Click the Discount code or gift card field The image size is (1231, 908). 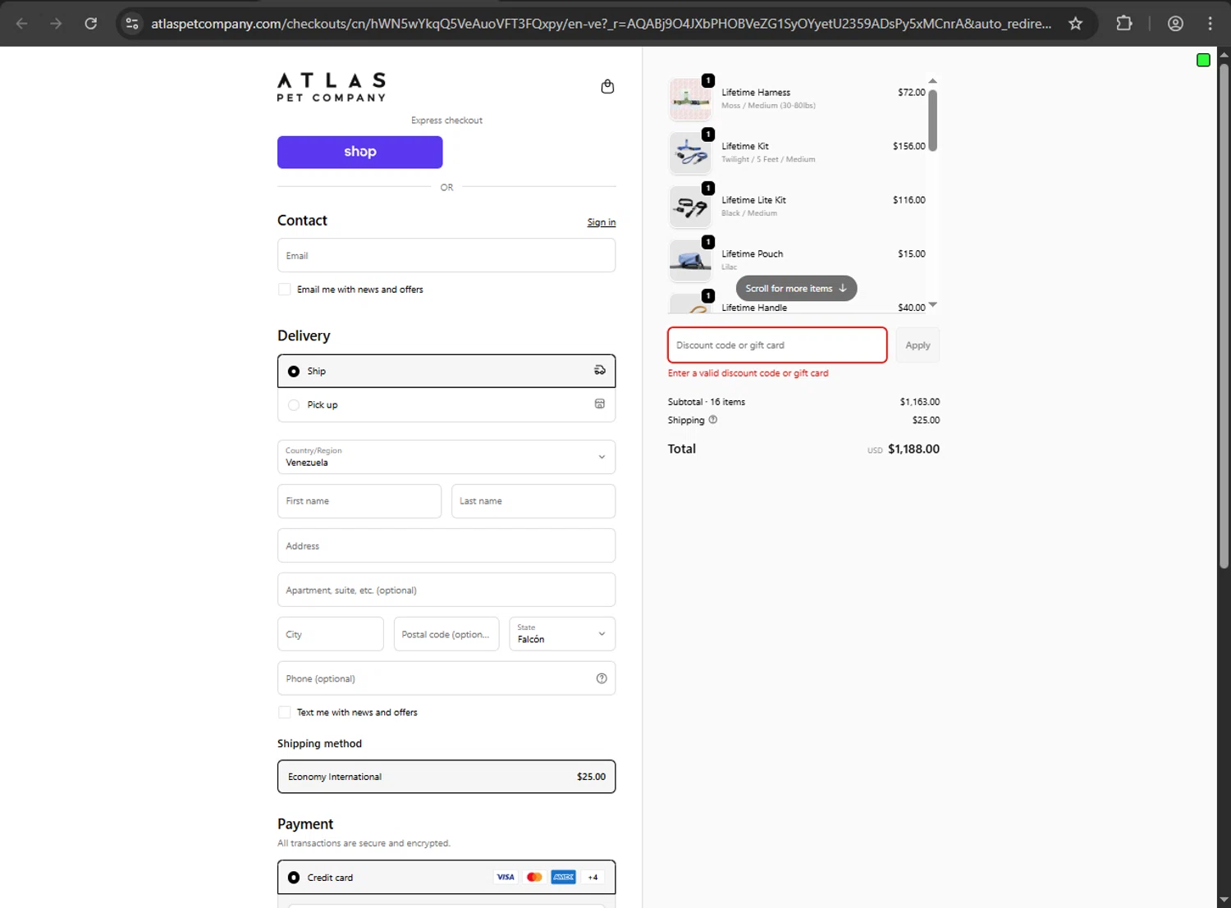point(777,345)
